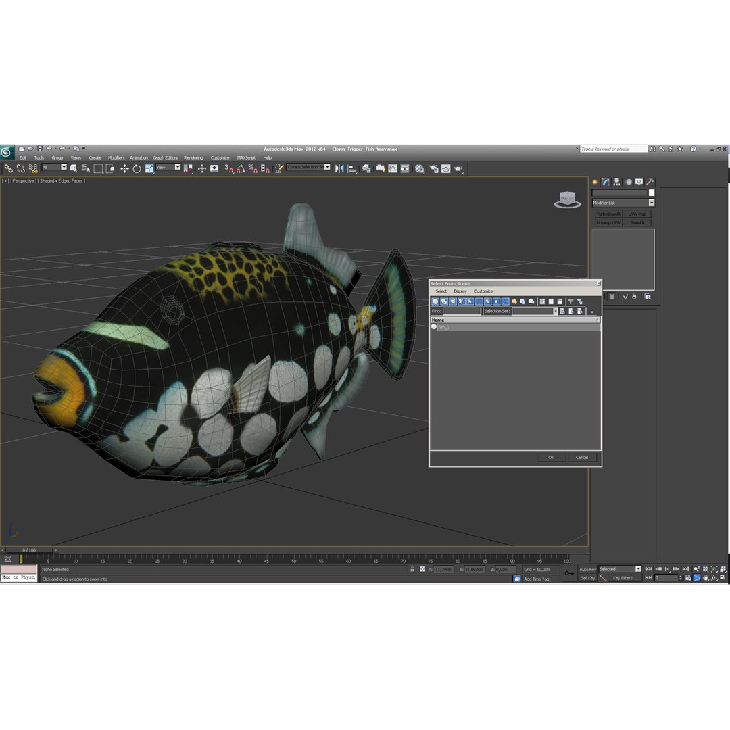Toggle Display Cameras filter in Select From Scene

[x=462, y=301]
